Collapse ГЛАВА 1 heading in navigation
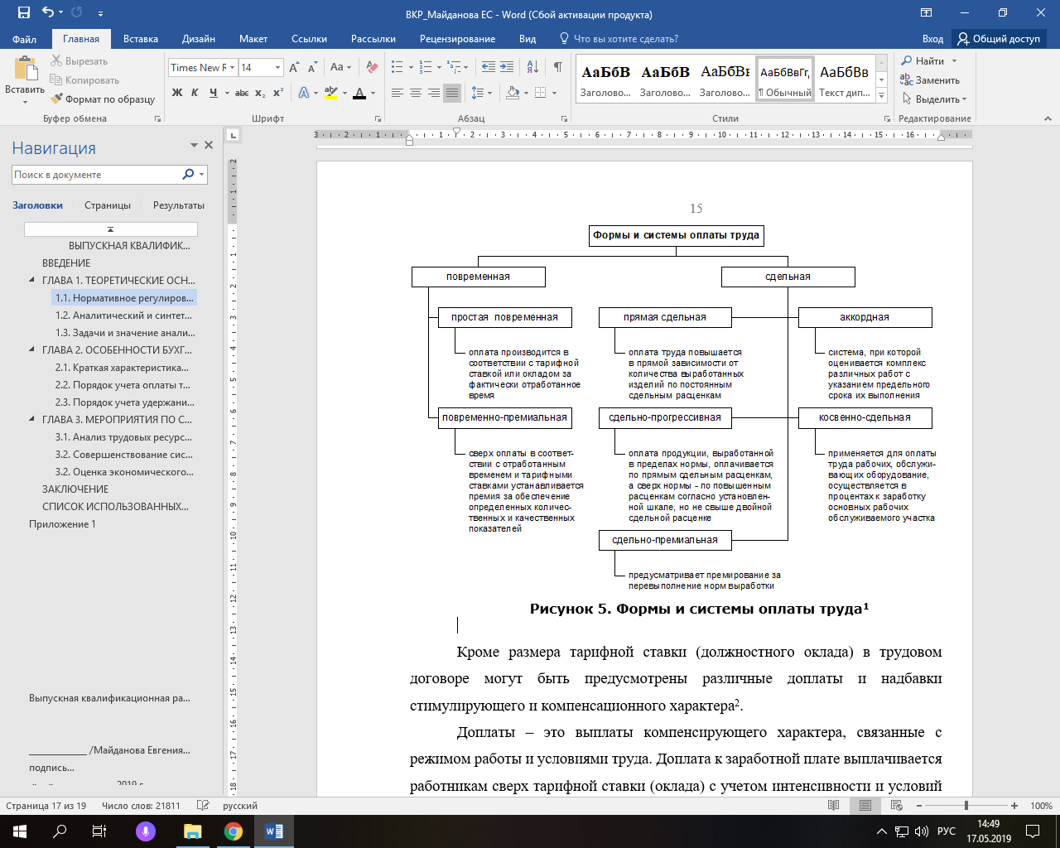Image resolution: width=1060 pixels, height=848 pixels. click(x=32, y=281)
